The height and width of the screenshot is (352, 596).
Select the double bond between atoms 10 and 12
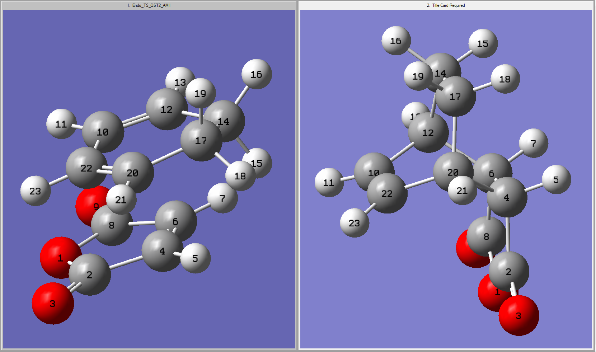pos(135,120)
